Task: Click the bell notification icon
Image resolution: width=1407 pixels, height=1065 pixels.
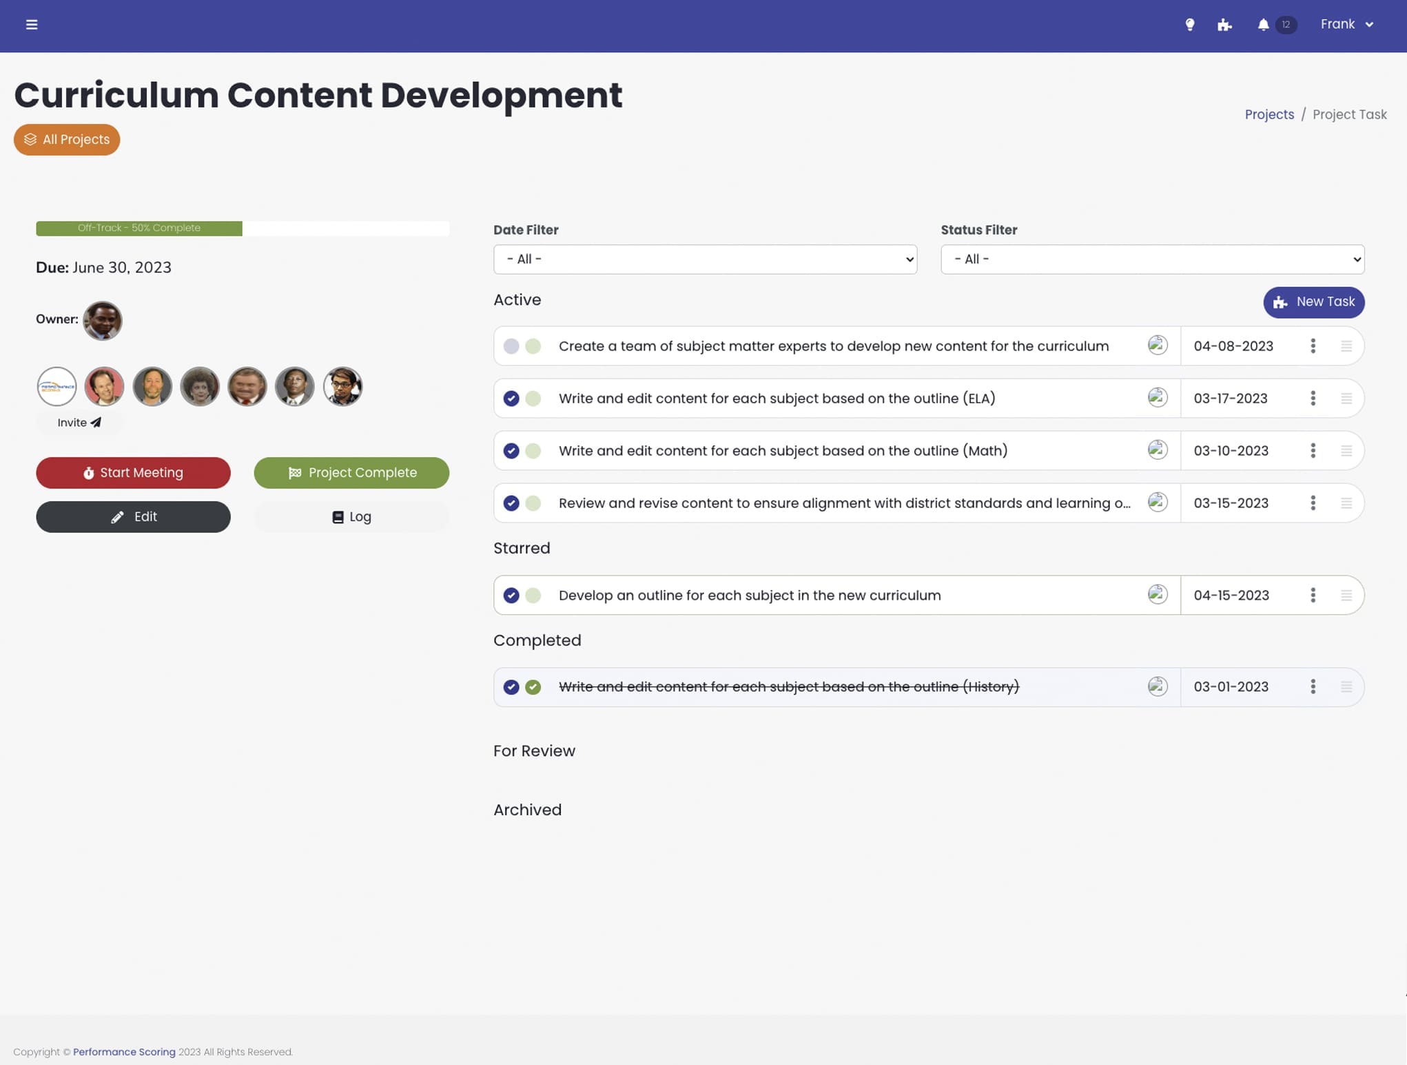Action: pos(1262,23)
